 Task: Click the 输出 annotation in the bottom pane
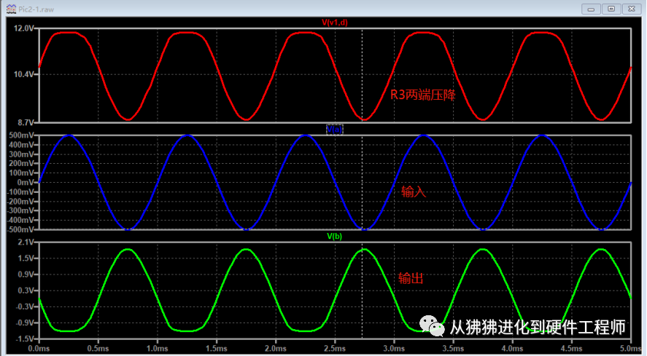411,279
